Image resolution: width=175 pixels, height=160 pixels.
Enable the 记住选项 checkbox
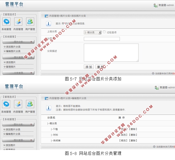[x=104, y=32]
